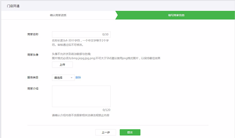
Task: Click the 服务类目 field label
Action: click(33, 77)
